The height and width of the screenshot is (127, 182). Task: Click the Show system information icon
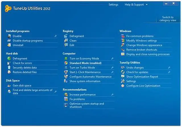pos(66,81)
